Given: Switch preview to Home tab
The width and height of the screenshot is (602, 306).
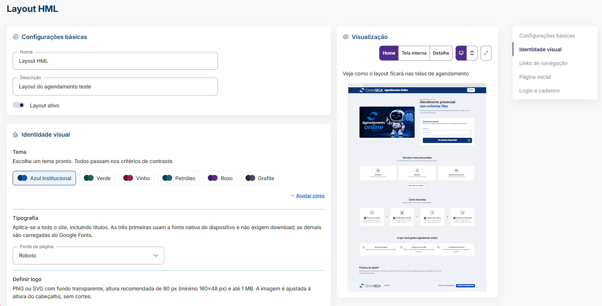Looking at the screenshot, I should click(389, 53).
